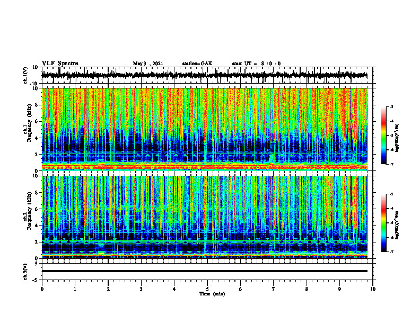Click the ch.1 colorbar log(PSD) unit label
The image size is (420, 324).
(397, 138)
